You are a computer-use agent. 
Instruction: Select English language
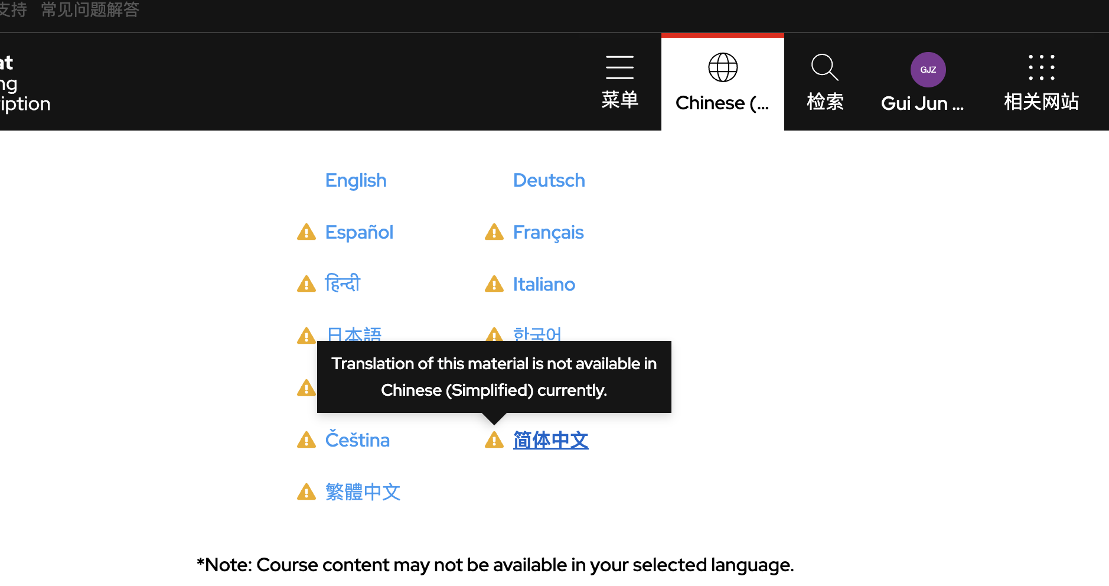pyautogui.click(x=355, y=180)
